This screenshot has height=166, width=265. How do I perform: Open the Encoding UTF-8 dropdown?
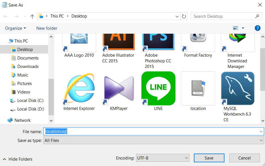[162, 158]
